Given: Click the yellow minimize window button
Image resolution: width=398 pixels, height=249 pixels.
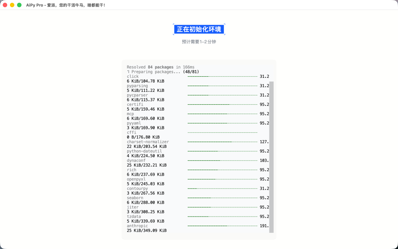Looking at the screenshot, I should 12,5.
